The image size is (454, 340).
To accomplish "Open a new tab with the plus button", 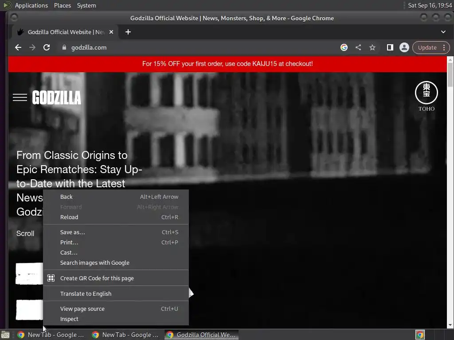I will click(128, 32).
